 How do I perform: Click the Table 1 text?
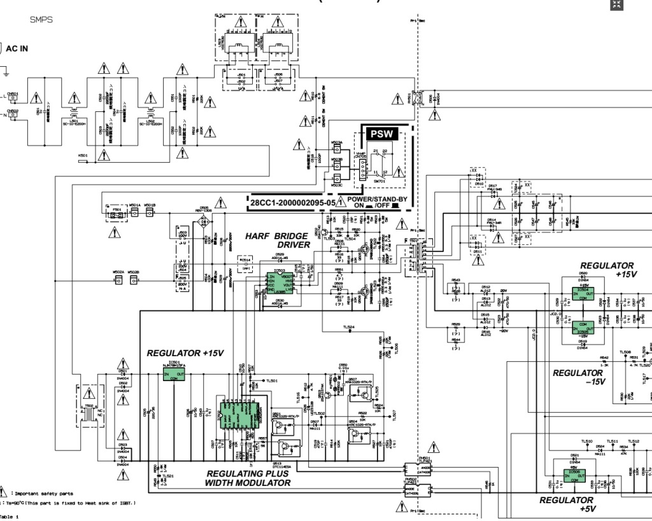9,517
